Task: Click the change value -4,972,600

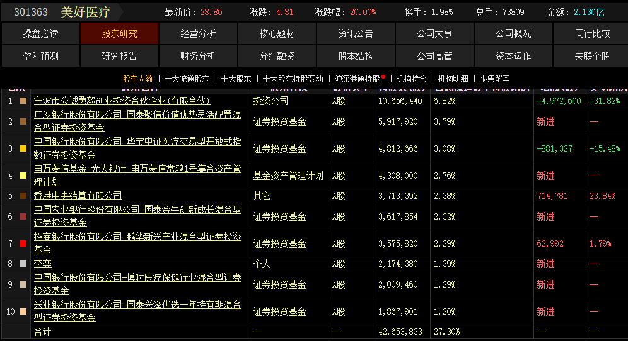Action: (559, 101)
